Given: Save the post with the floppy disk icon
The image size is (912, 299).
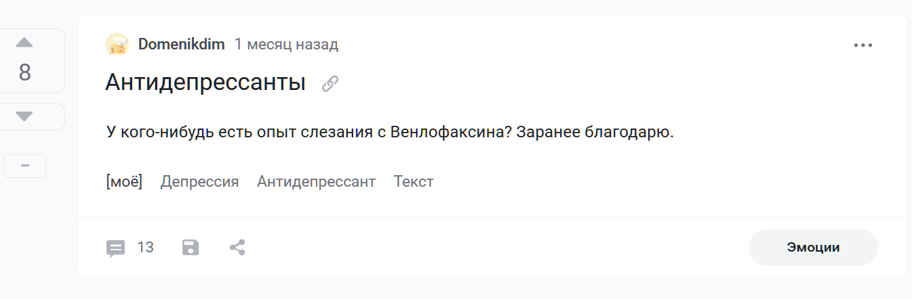Looking at the screenshot, I should (x=191, y=248).
